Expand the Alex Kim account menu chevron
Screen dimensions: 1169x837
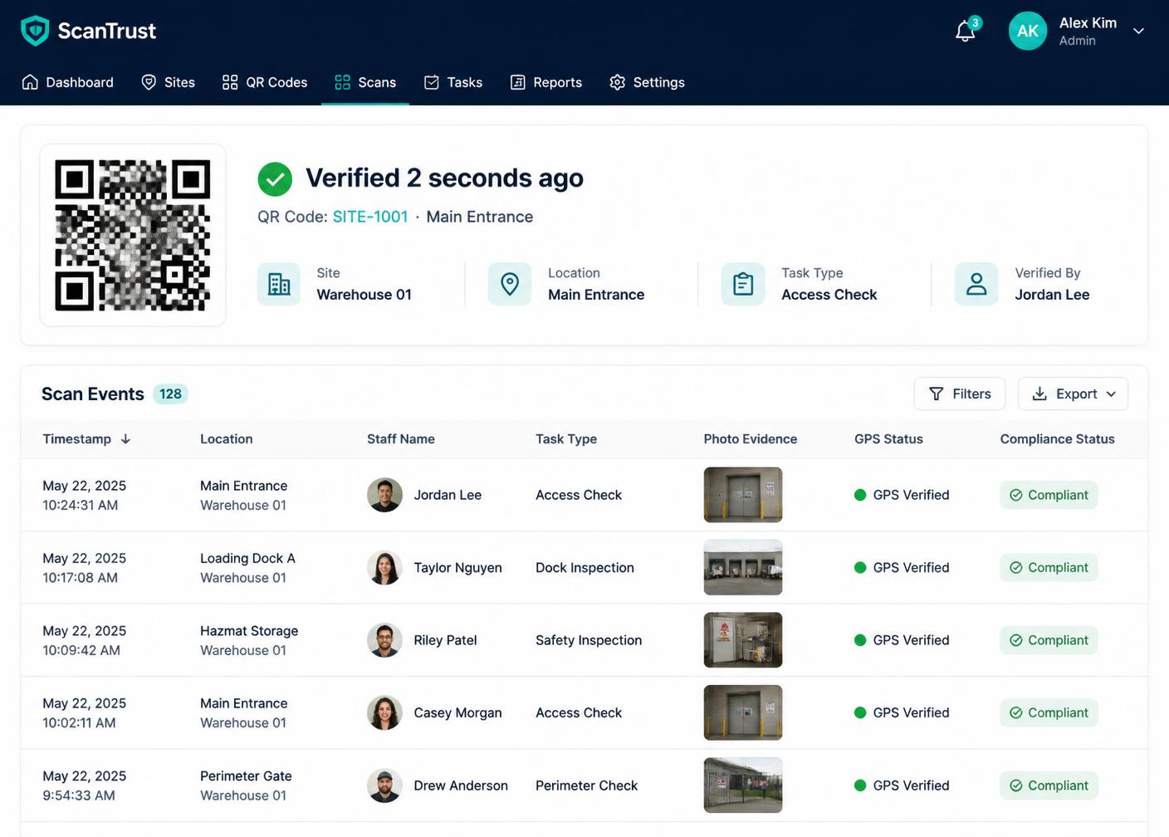click(1138, 32)
